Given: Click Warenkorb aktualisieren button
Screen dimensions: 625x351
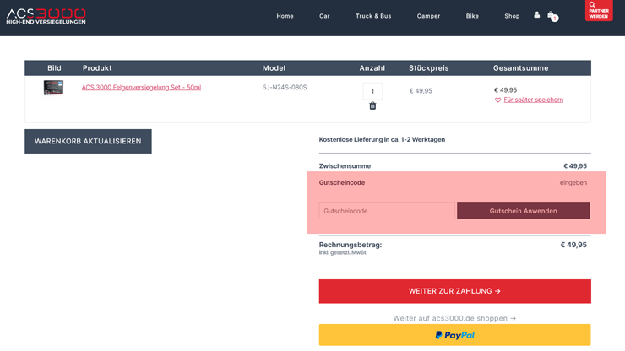Looking at the screenshot, I should (x=88, y=141).
